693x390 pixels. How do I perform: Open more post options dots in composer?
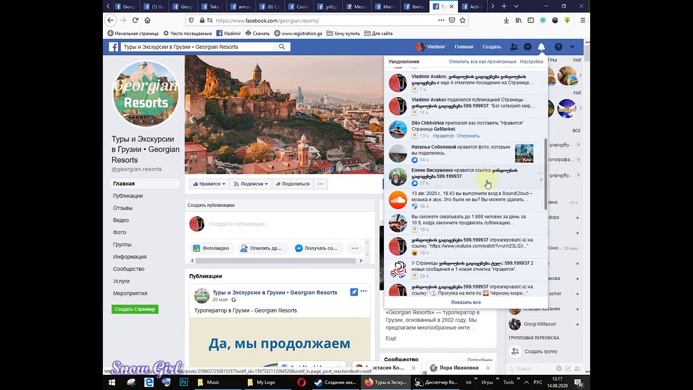(355, 248)
